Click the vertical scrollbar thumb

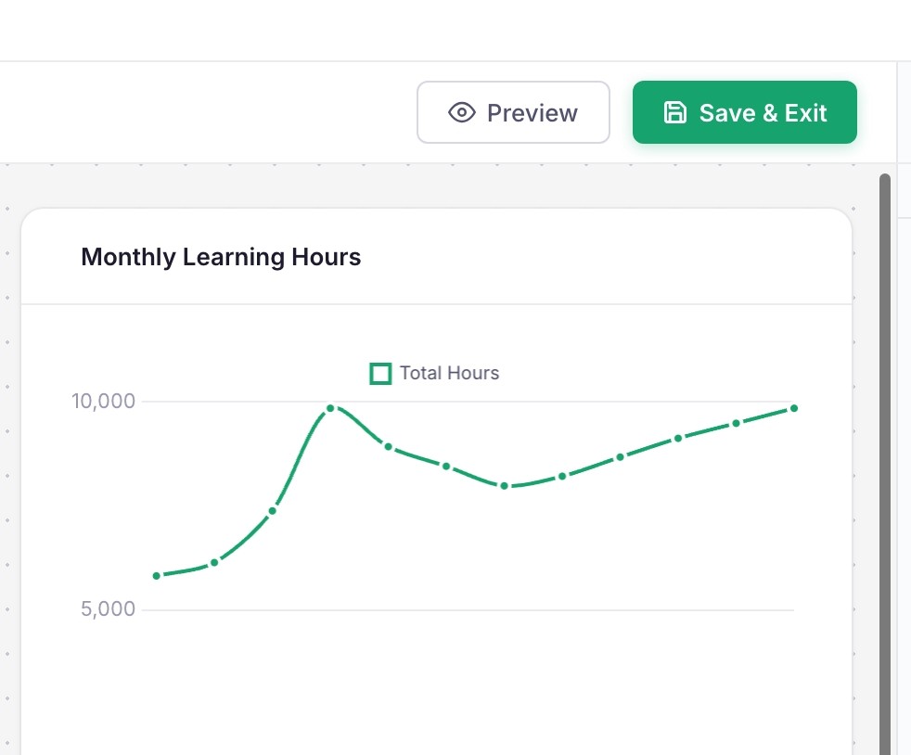[884, 464]
